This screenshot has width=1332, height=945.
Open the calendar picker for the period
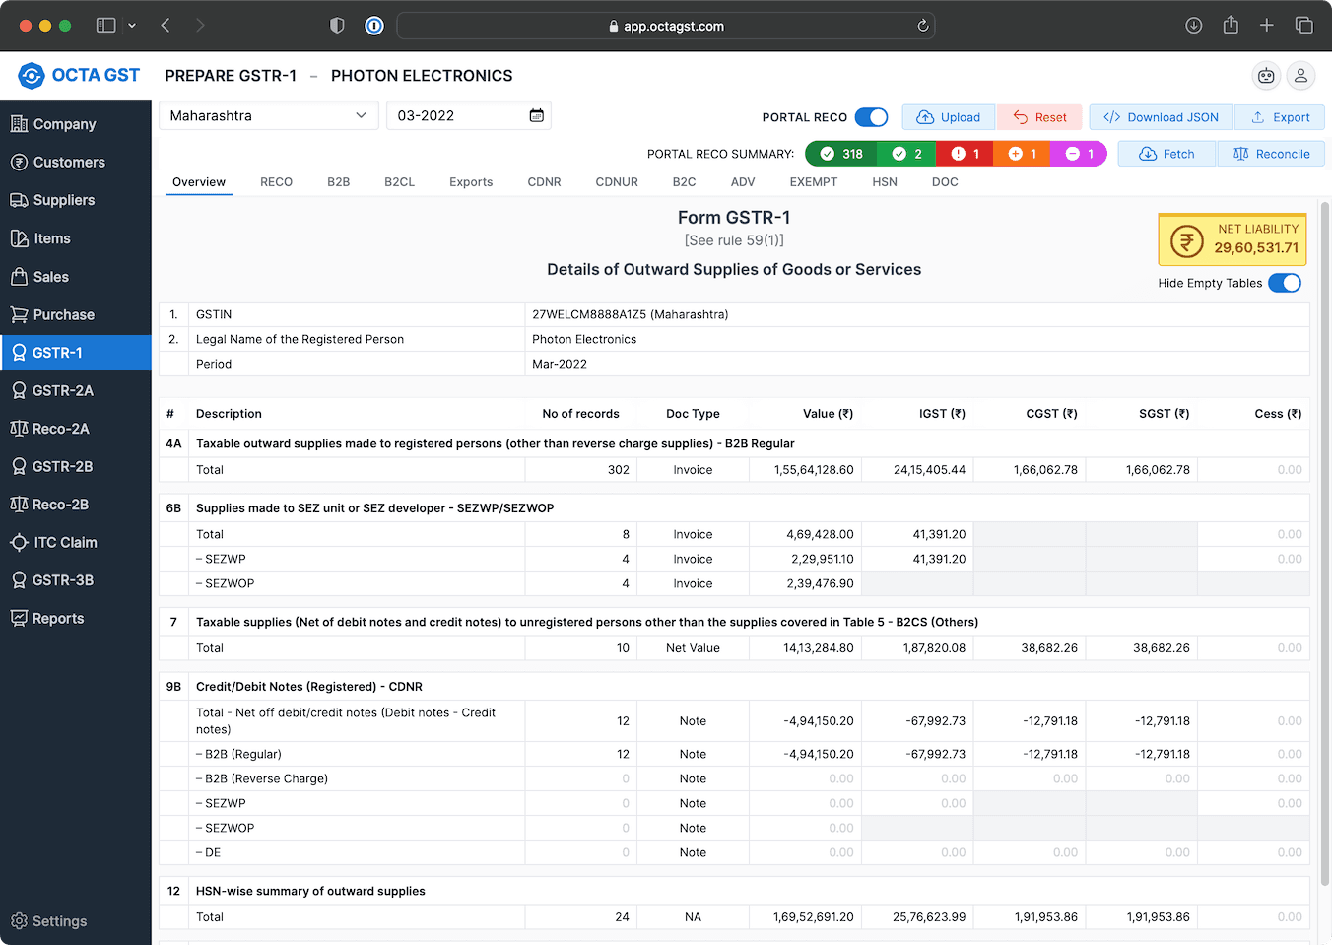point(536,116)
